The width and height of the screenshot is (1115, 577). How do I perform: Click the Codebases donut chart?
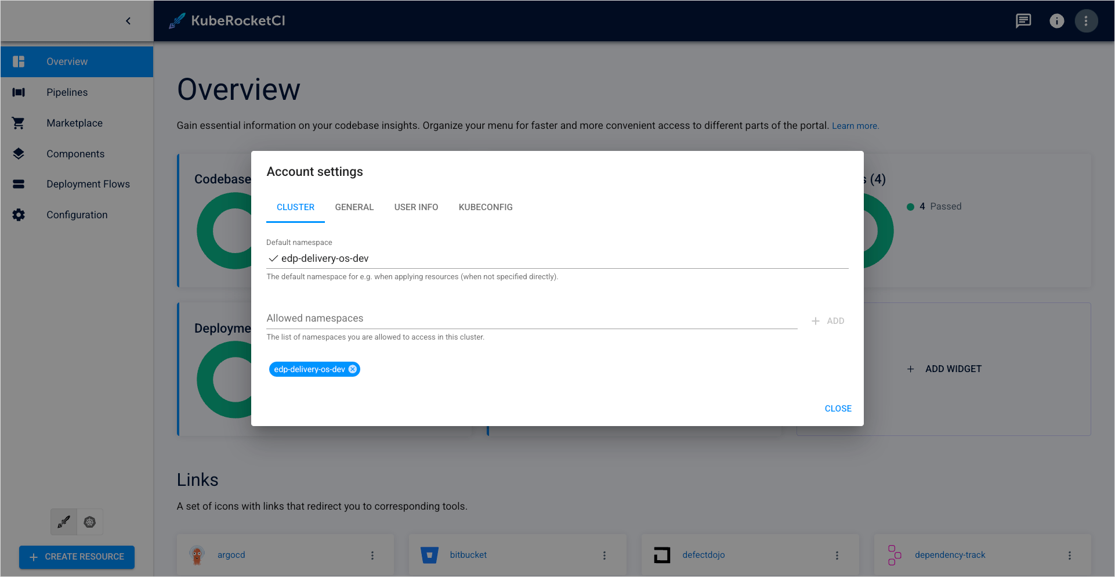tap(225, 230)
